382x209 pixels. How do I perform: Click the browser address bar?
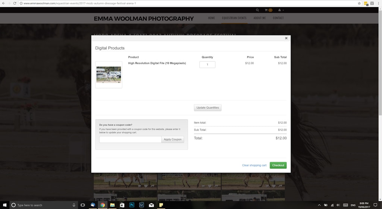190,3
